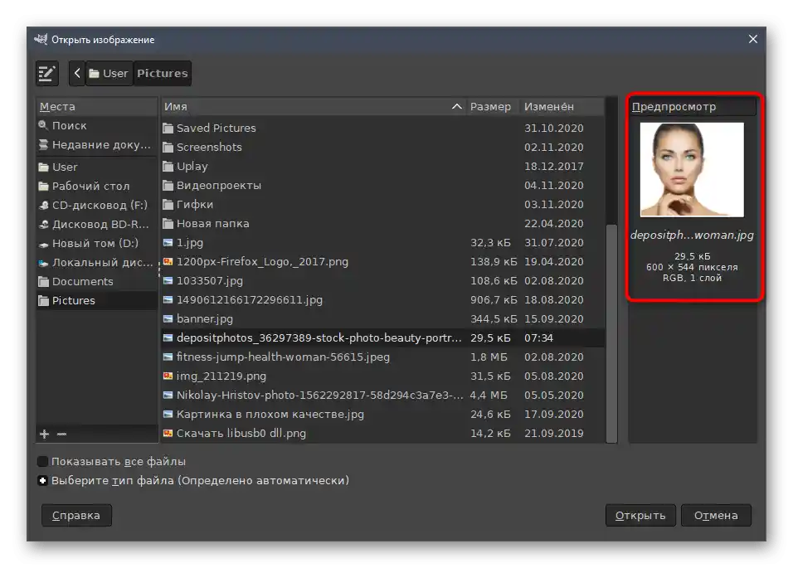Select the Pictures path bar button
Image resolution: width=793 pixels, height=568 pixels.
click(162, 73)
